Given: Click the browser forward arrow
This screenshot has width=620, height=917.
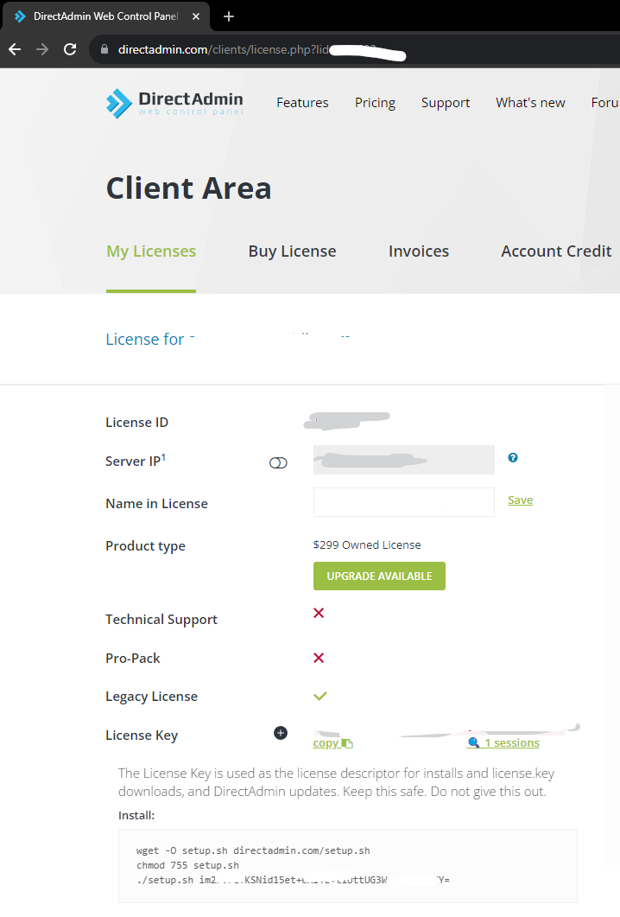Looking at the screenshot, I should (42, 49).
